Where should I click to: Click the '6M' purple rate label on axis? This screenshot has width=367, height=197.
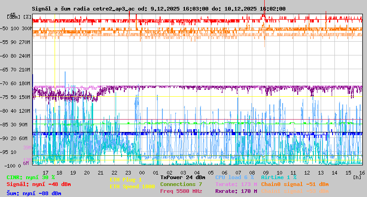click(x=26, y=163)
